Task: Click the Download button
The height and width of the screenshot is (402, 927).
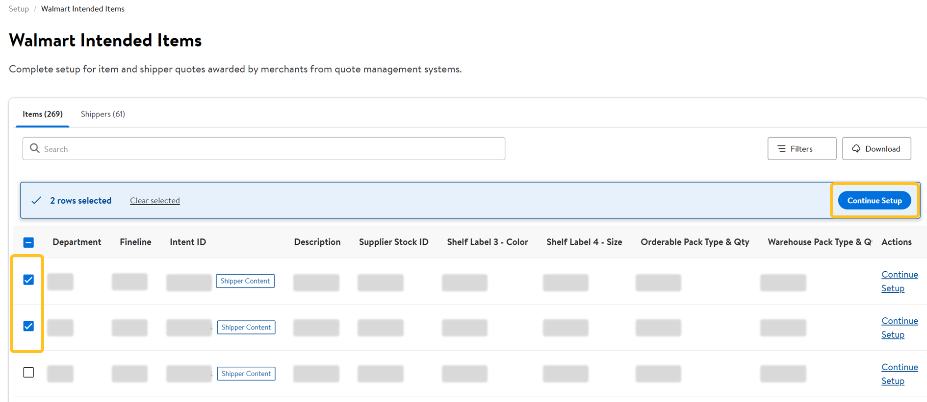Action: (876, 148)
